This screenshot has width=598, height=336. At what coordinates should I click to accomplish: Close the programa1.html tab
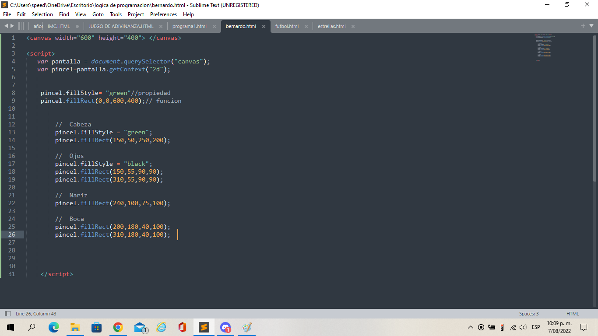[x=214, y=26]
